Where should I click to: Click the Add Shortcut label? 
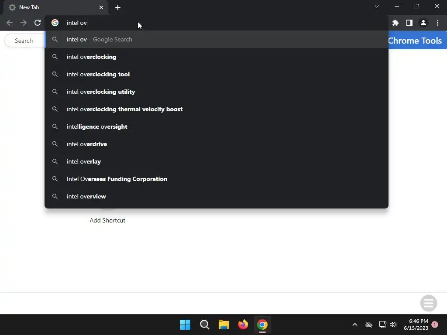[x=107, y=220]
